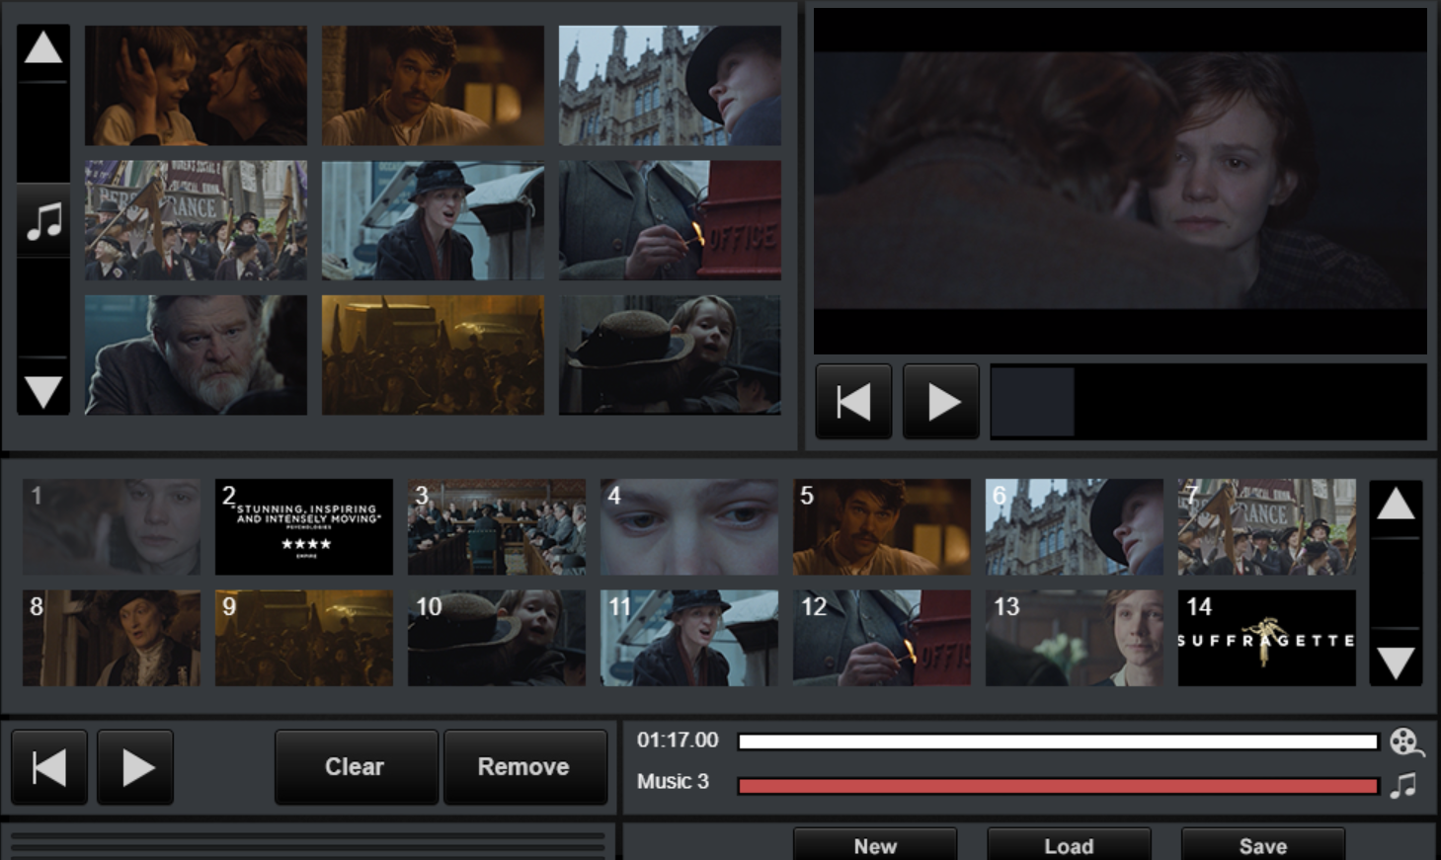Image resolution: width=1441 pixels, height=860 pixels.
Task: Click the 01:17.00 duration readout
Action: click(678, 740)
